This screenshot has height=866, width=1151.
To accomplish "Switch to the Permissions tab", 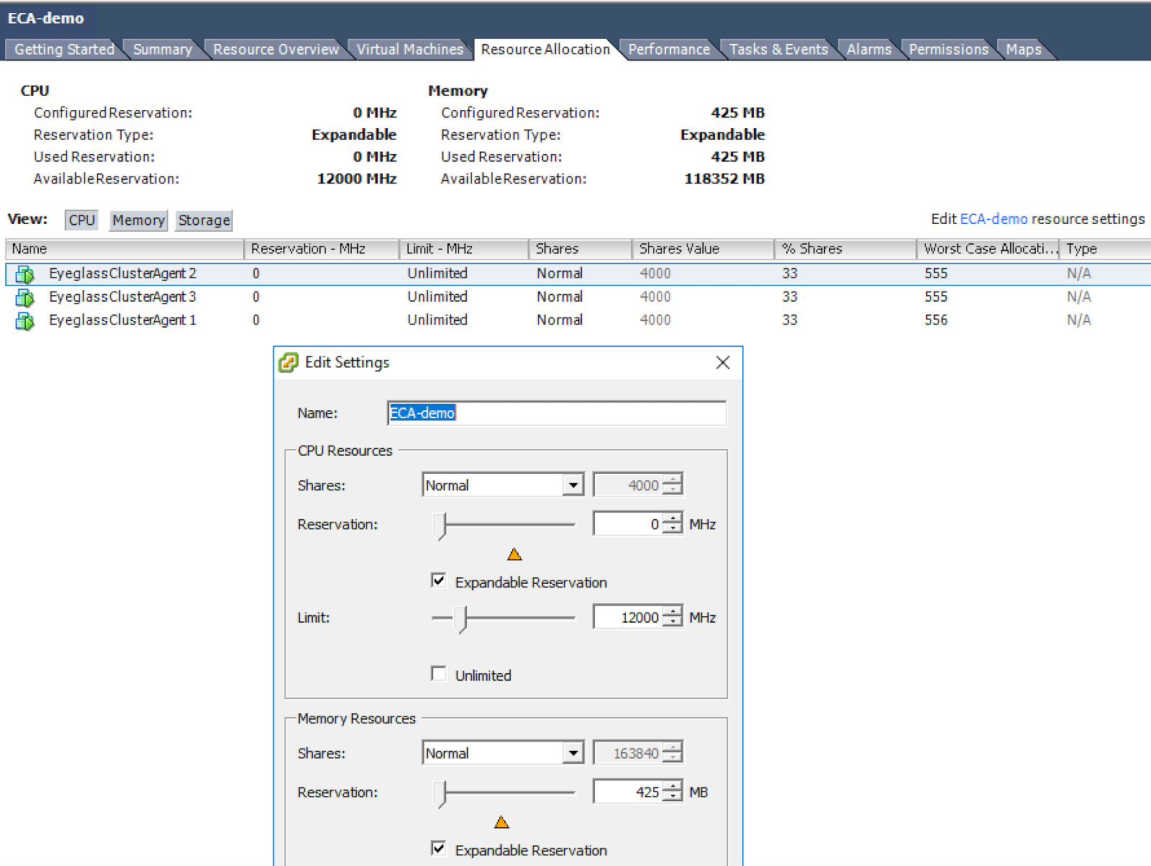I will click(948, 49).
